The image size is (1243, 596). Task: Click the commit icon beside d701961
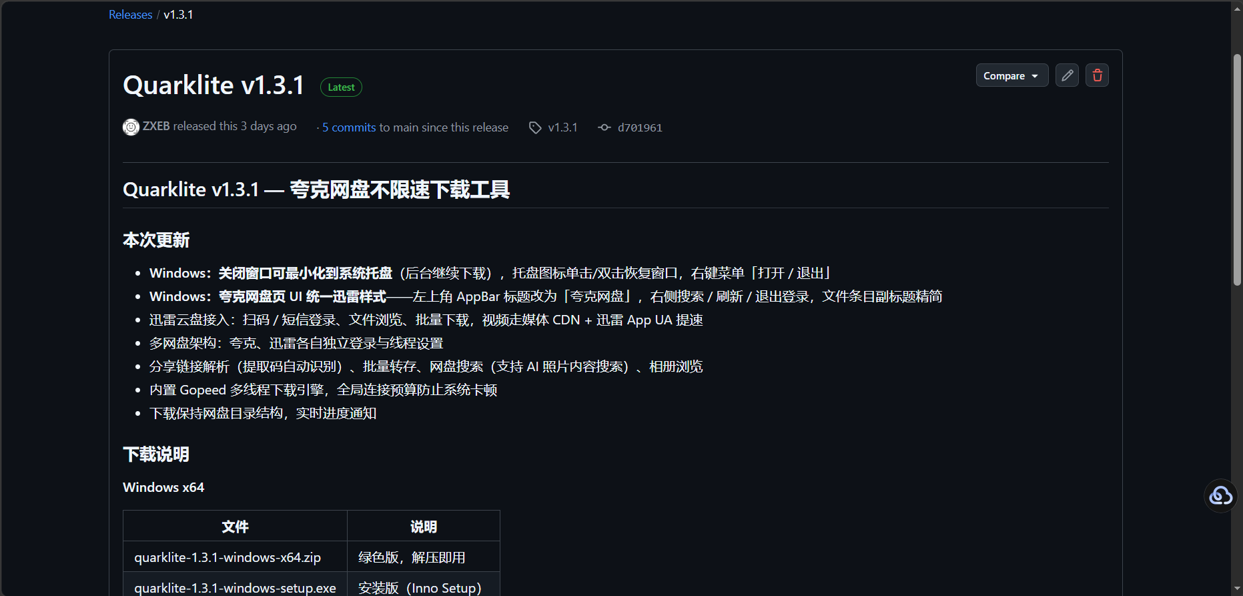click(604, 127)
